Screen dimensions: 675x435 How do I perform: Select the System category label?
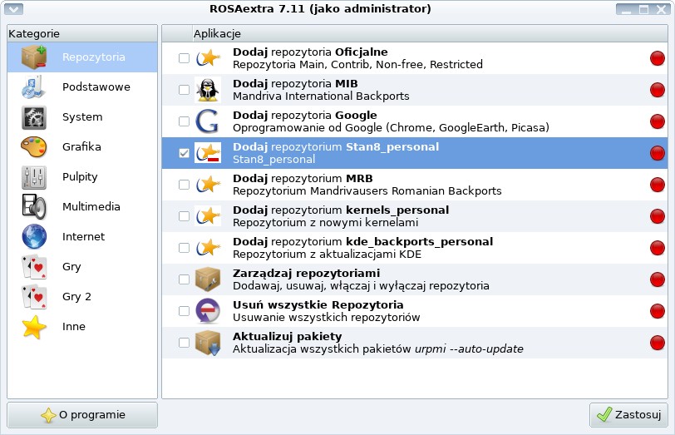[82, 117]
